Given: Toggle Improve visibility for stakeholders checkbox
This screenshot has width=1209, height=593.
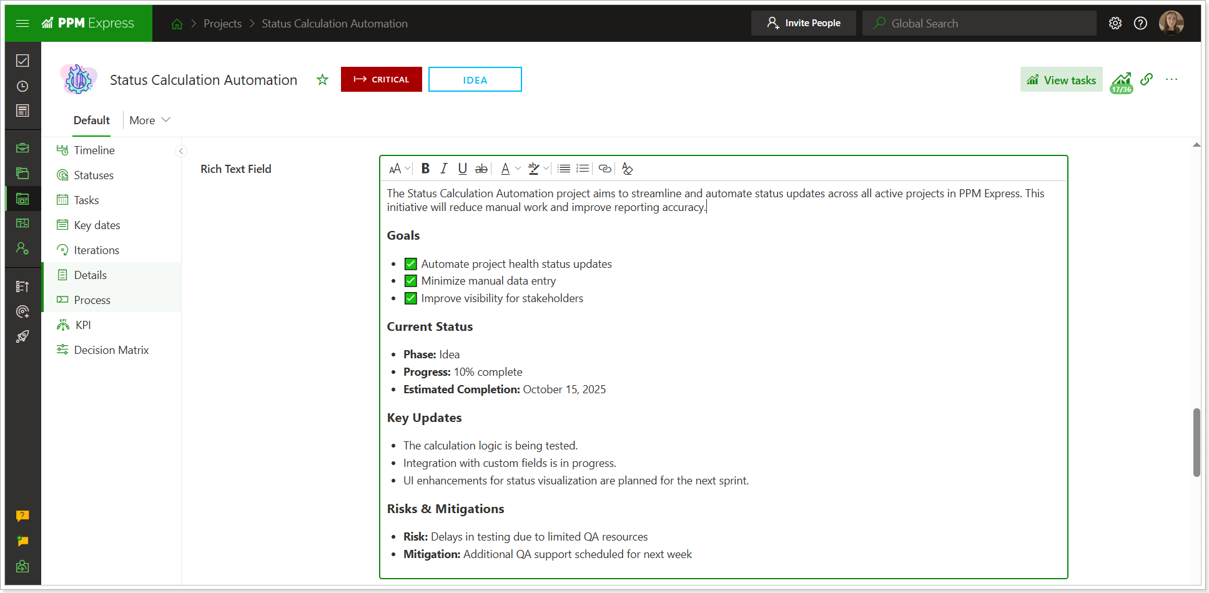Looking at the screenshot, I should pos(410,298).
